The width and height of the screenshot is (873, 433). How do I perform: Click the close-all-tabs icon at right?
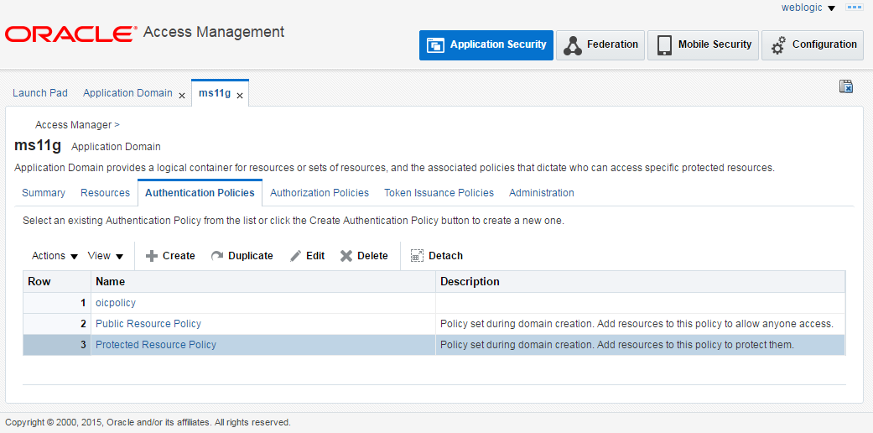pyautogui.click(x=845, y=86)
